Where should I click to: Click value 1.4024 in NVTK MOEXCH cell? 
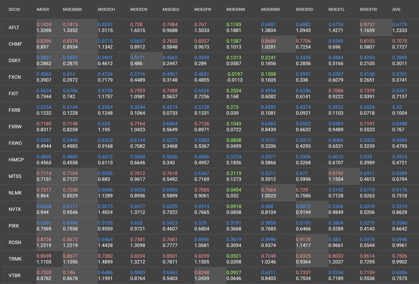[105, 212]
